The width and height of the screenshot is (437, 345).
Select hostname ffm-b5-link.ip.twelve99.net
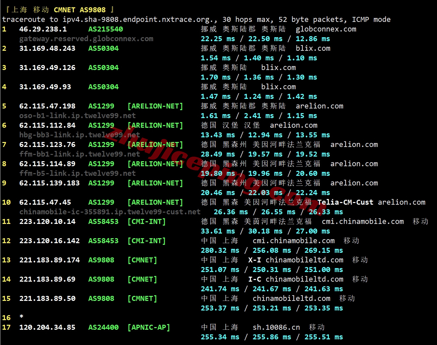[x=77, y=173]
